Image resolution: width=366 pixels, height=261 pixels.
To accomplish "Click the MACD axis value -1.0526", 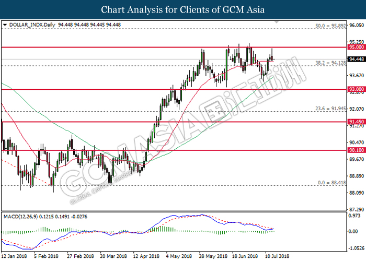I will coord(357,248).
